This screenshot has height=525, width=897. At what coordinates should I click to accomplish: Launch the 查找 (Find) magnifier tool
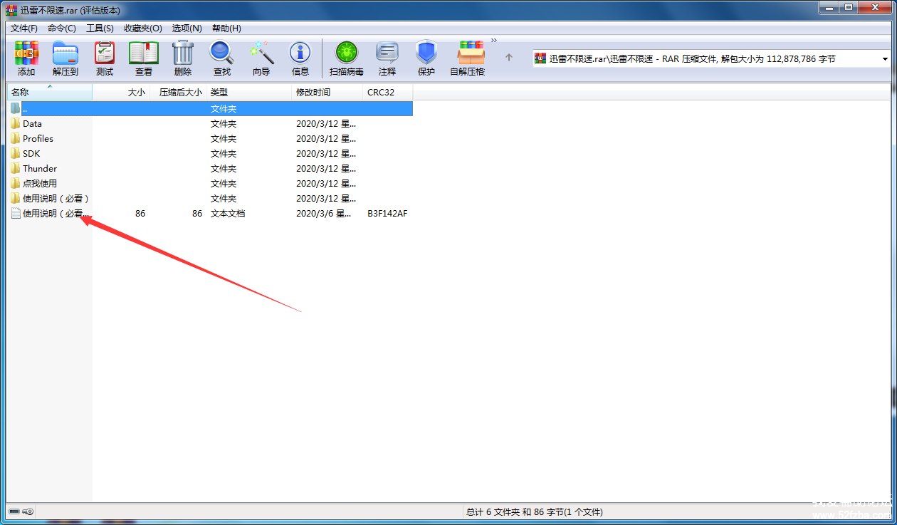tap(222, 58)
